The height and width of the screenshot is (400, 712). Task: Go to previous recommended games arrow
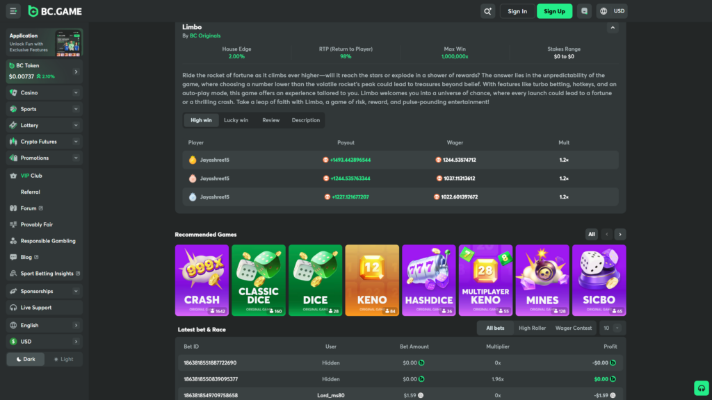point(606,235)
